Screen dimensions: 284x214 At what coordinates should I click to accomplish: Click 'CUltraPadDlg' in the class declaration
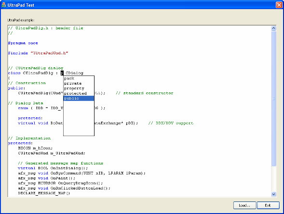click(x=38, y=73)
